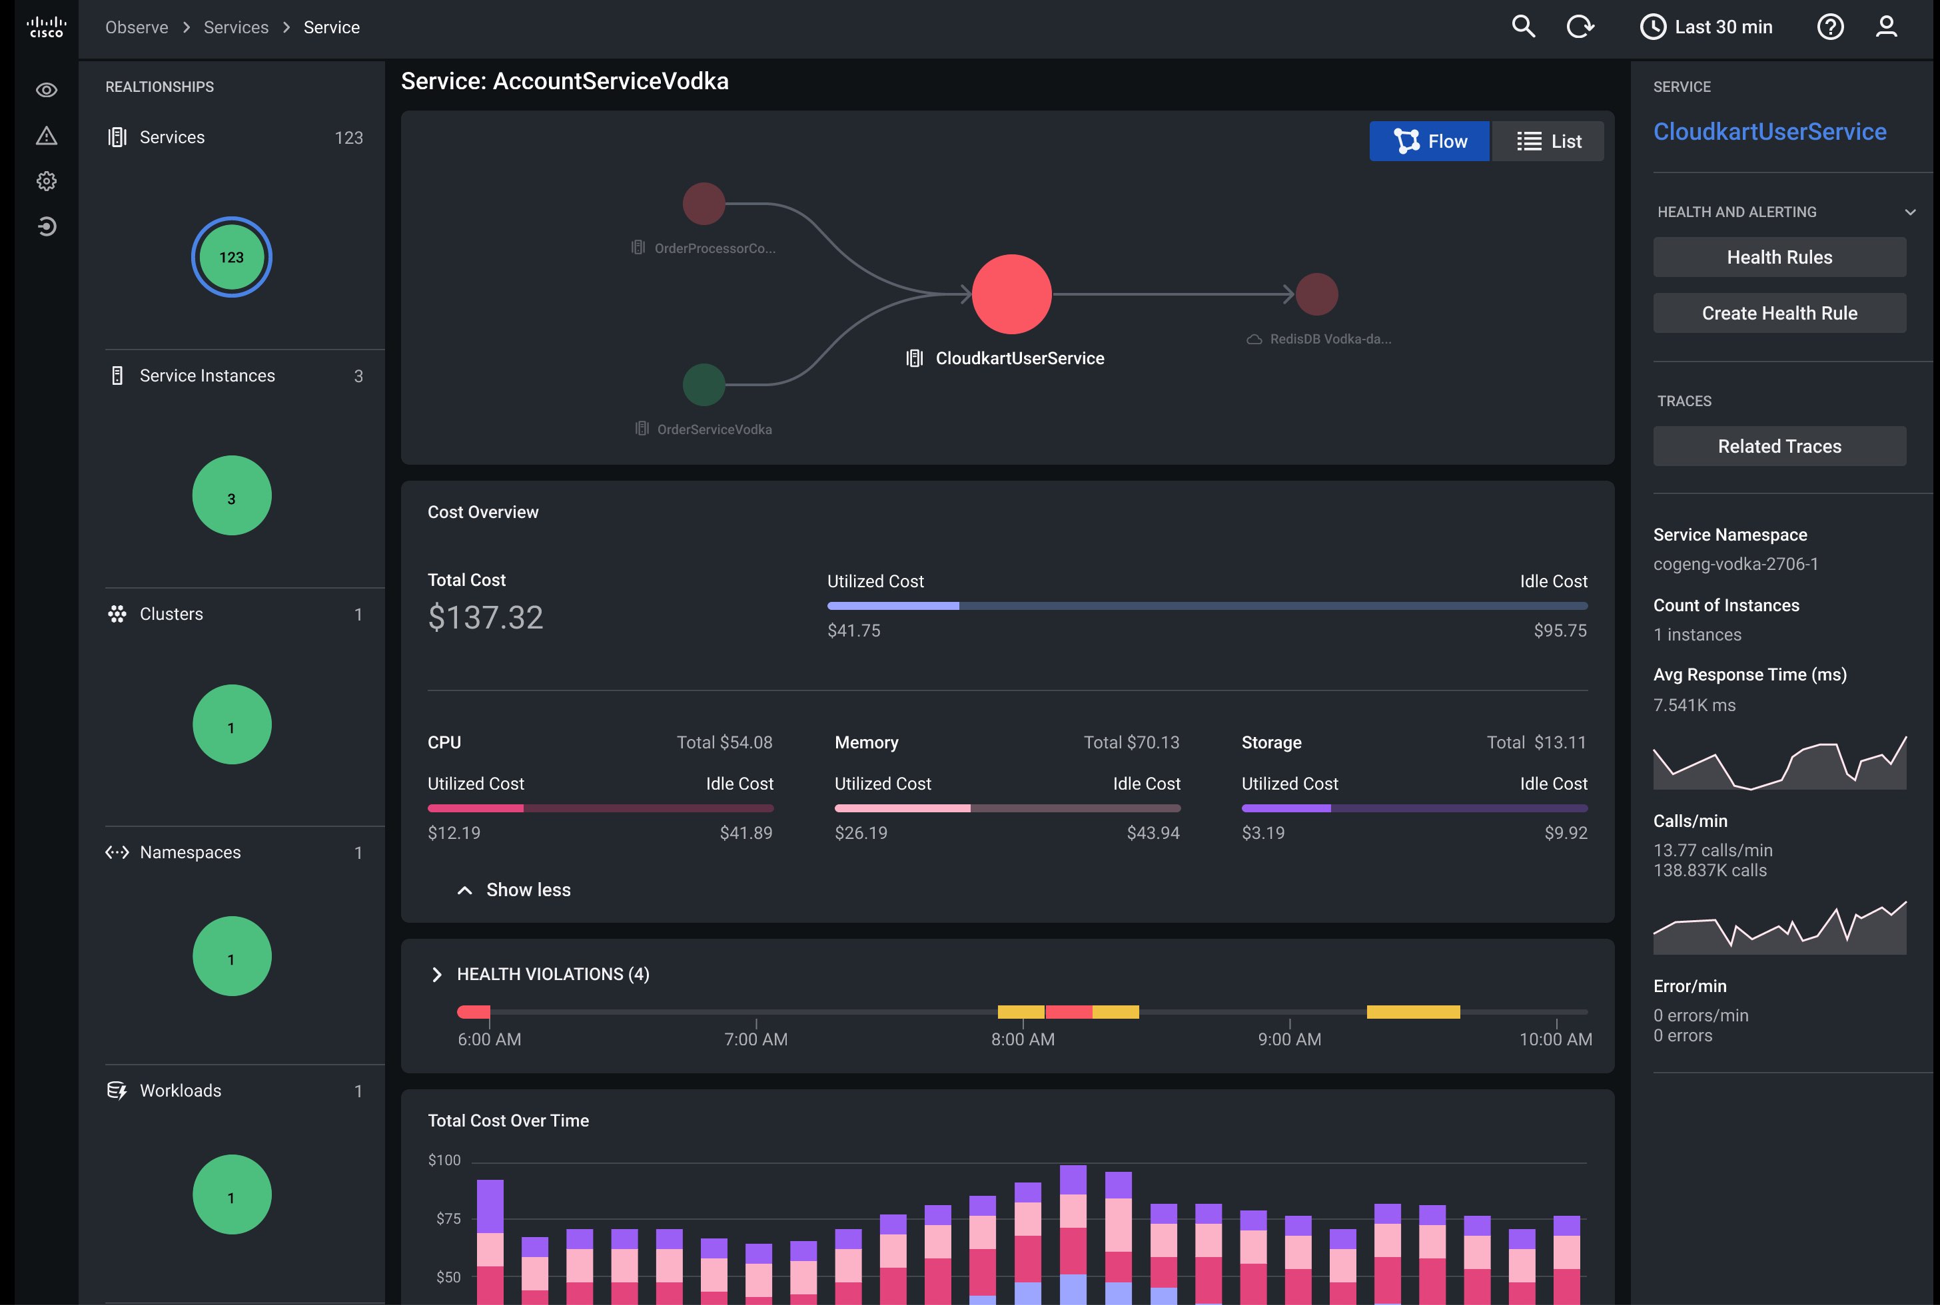This screenshot has height=1305, width=1940.
Task: Click the 13.77 calls/min value
Action: click(1713, 851)
